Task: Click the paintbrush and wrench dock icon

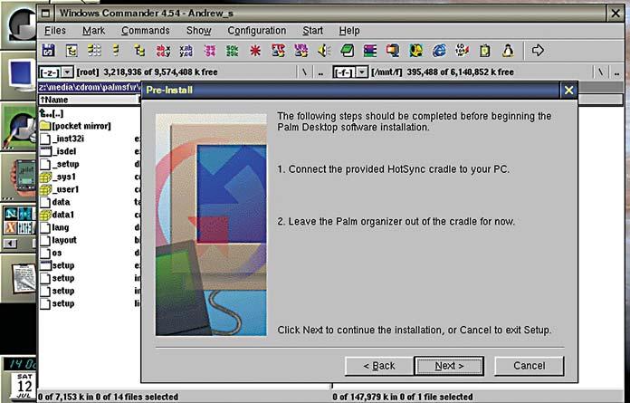Action: (19, 127)
